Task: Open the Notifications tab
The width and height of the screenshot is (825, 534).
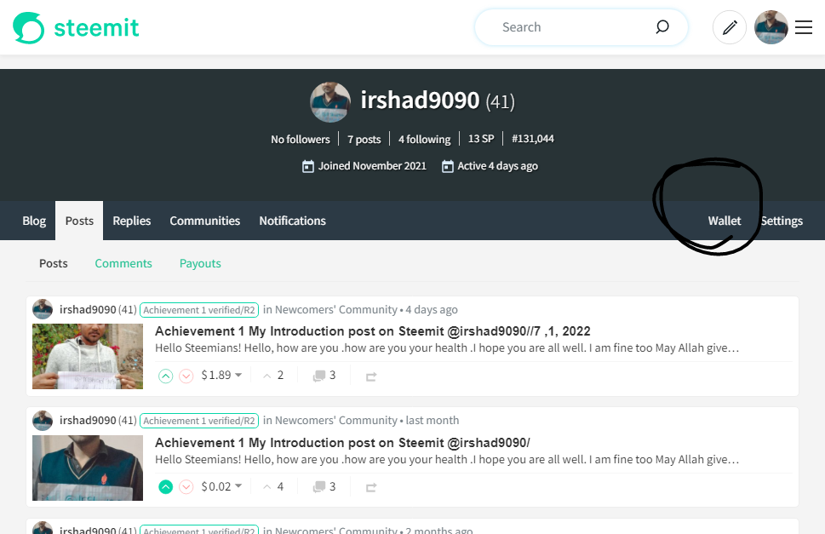Action: (293, 221)
